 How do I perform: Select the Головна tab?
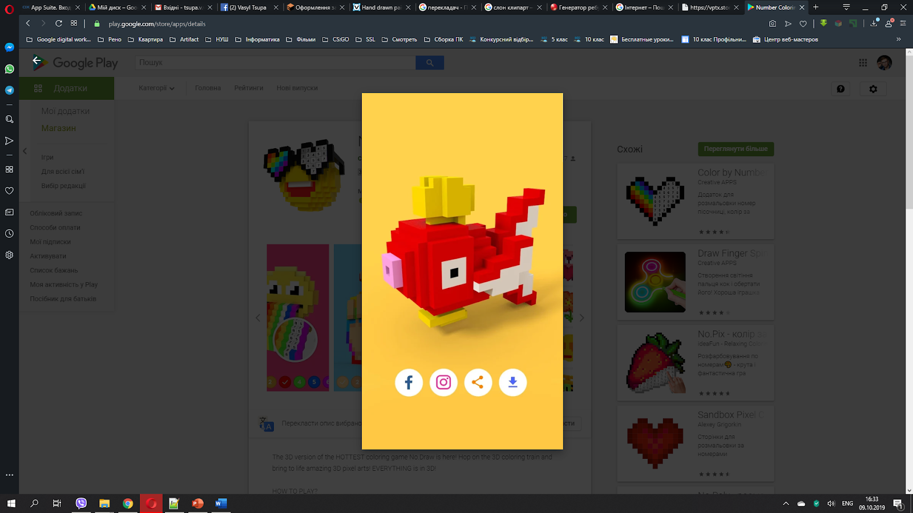(x=208, y=88)
